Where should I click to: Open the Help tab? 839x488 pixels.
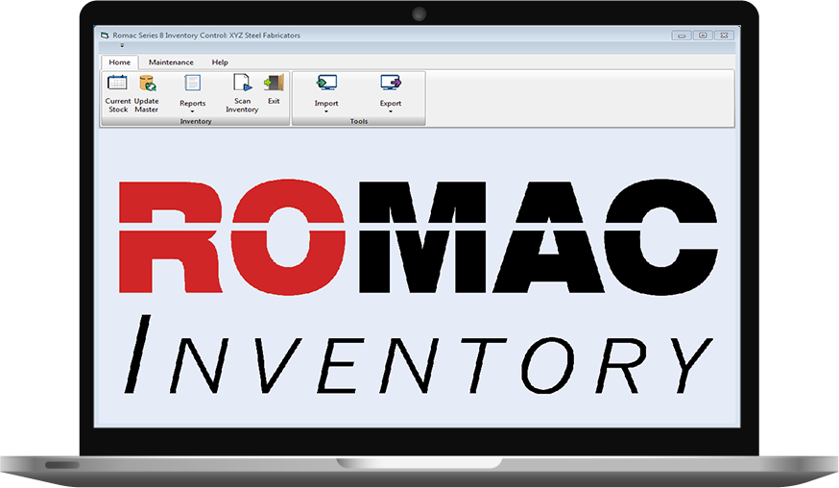click(x=220, y=62)
